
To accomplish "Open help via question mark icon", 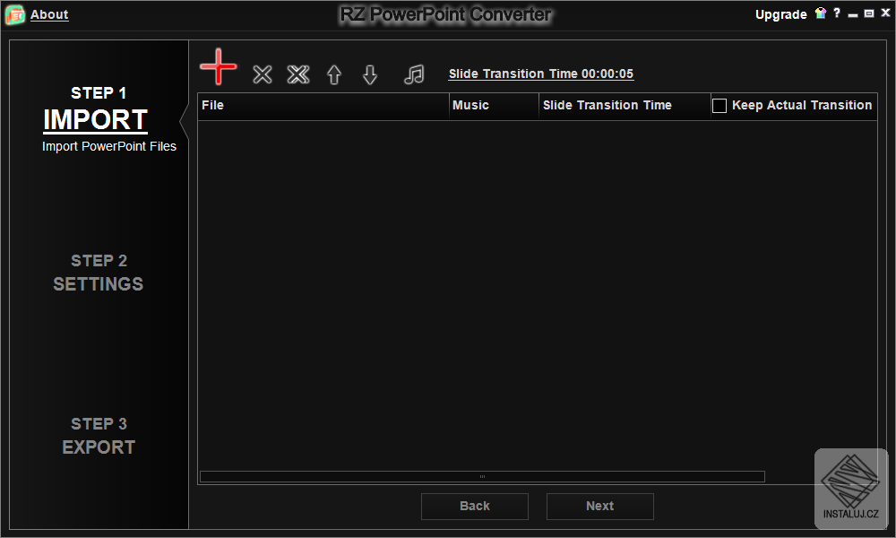I will (837, 13).
